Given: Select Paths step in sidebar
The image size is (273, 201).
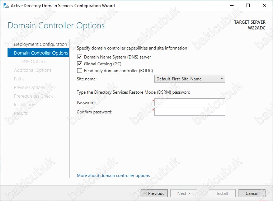Looking at the screenshot, I should (19, 79).
